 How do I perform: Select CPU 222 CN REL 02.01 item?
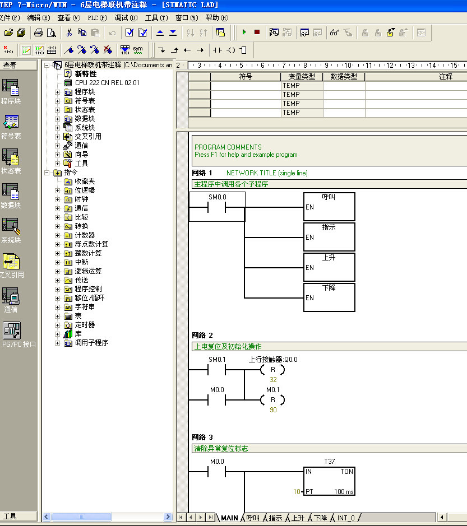pyautogui.click(x=107, y=83)
